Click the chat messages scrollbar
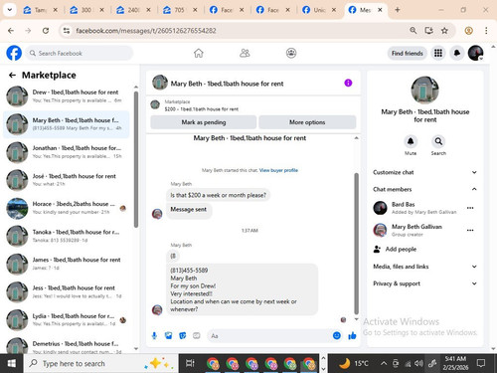Screen dimensions: 497x373 pos(357,244)
